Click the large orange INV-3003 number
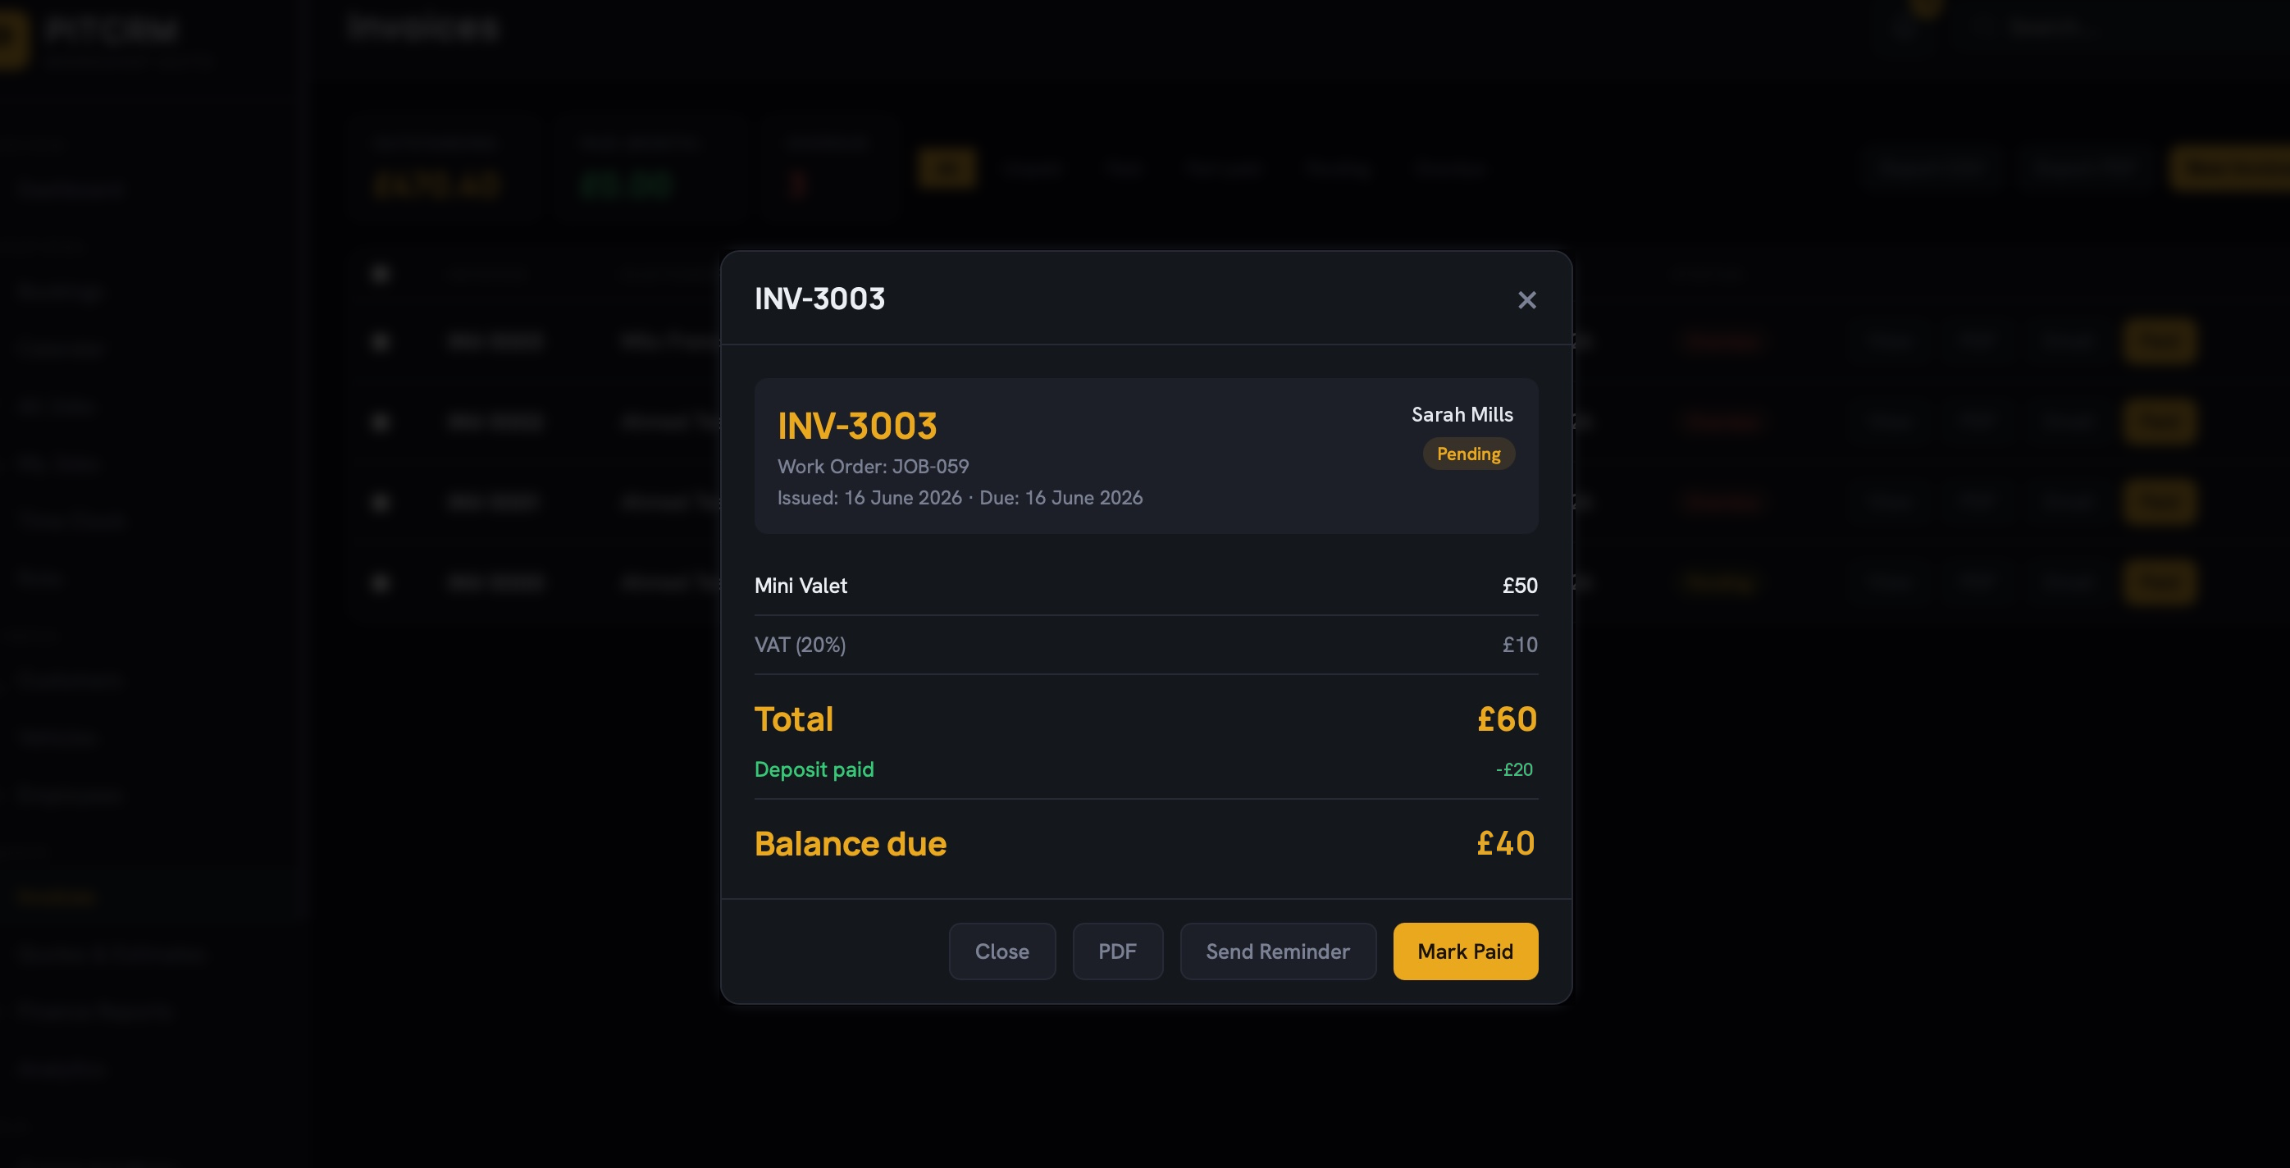The height and width of the screenshot is (1168, 2290). [857, 425]
